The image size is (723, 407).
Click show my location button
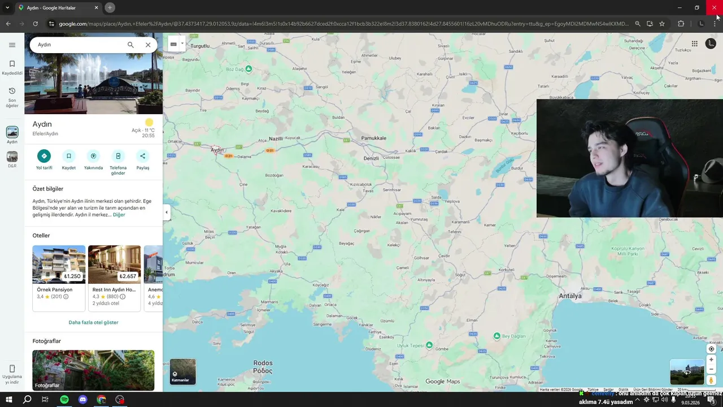pyautogui.click(x=711, y=349)
